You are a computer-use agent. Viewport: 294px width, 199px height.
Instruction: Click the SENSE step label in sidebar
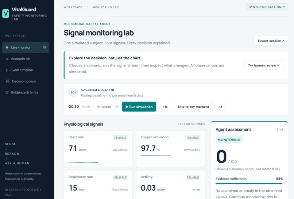11,144
